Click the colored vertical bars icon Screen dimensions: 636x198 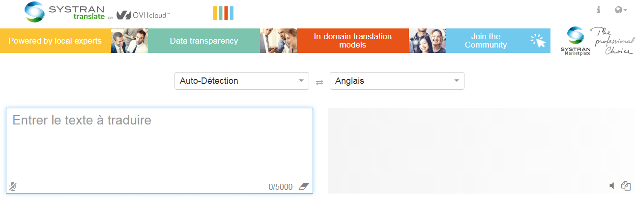tap(223, 13)
